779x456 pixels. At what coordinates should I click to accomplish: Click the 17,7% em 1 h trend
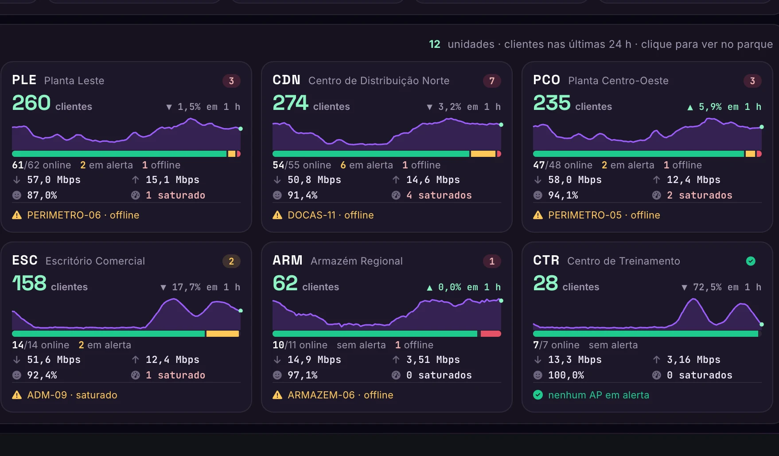(200, 287)
